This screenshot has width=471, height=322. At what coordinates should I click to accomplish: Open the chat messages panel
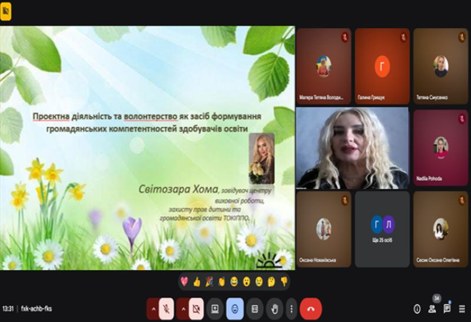coord(447,308)
